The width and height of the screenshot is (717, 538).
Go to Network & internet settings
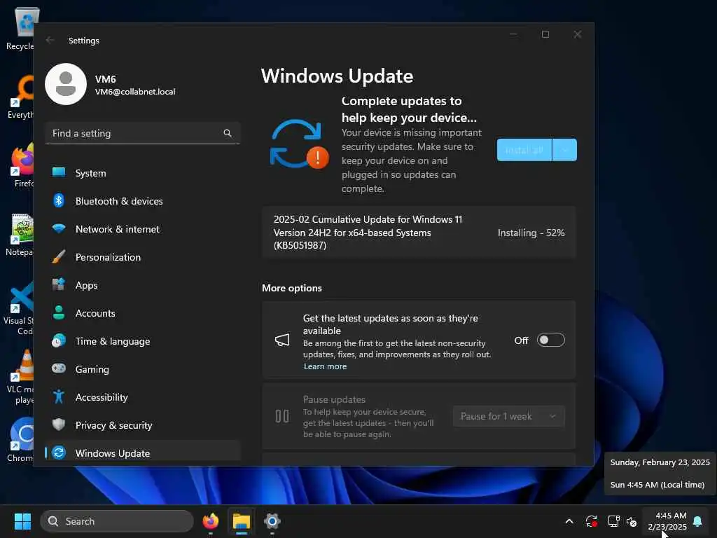(143, 229)
